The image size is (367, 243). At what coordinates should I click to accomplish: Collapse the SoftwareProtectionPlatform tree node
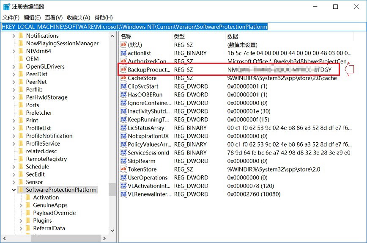14,190
